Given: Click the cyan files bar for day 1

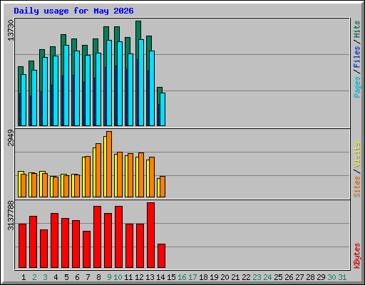Looking at the screenshot, I should [x=24, y=100].
